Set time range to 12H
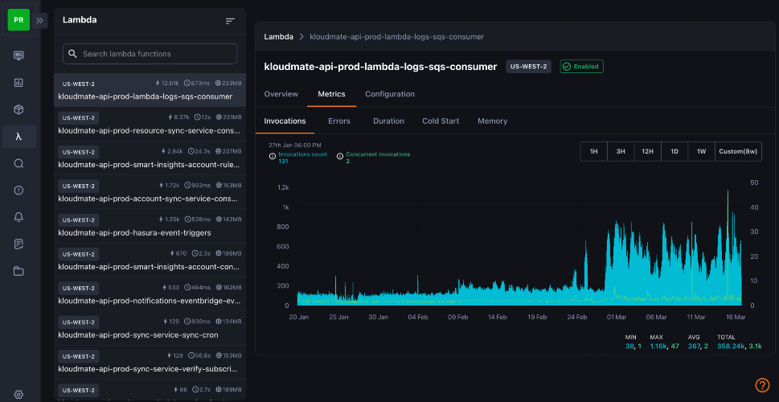Viewport: 779px width, 402px height. (647, 152)
